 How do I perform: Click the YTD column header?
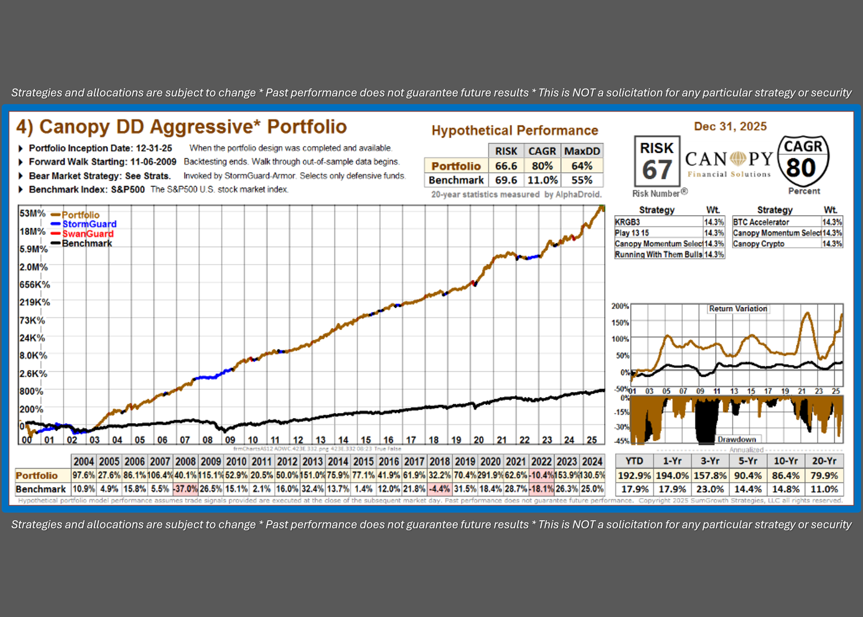tap(634, 461)
